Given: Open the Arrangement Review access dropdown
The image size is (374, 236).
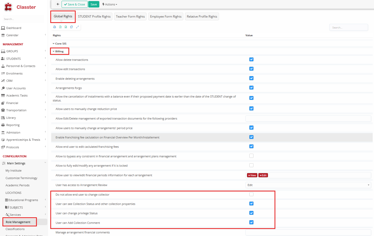Looking at the screenshot, I should 308,185.
